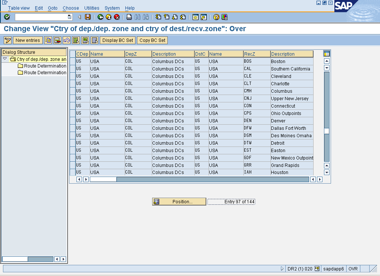Go to Previous Page icon
This screenshot has height=276, width=380.
[167, 17]
